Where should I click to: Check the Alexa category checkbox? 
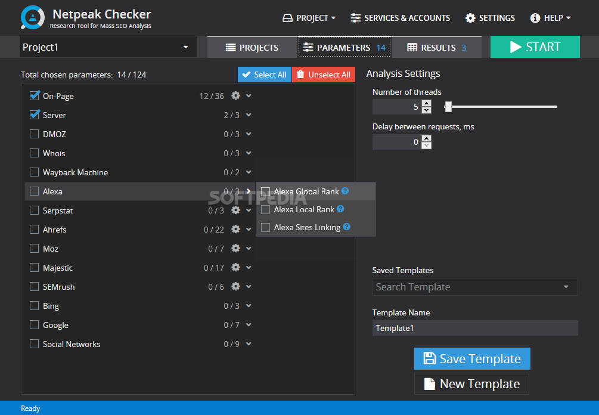[x=35, y=191]
